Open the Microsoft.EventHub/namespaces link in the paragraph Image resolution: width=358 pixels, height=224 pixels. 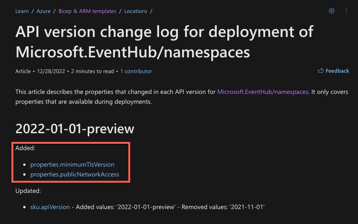[262, 92]
